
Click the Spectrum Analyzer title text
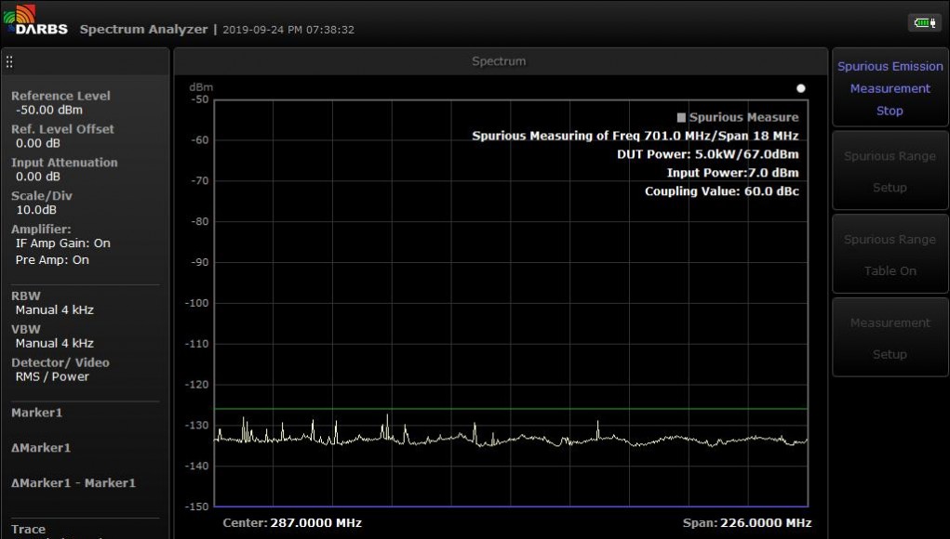[x=143, y=29]
